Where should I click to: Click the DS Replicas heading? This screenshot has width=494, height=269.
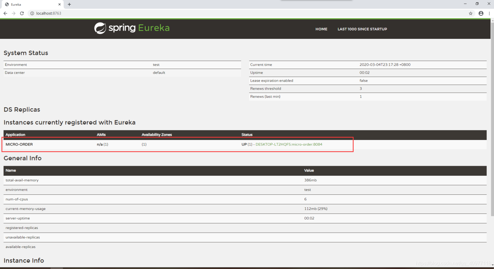(22, 110)
